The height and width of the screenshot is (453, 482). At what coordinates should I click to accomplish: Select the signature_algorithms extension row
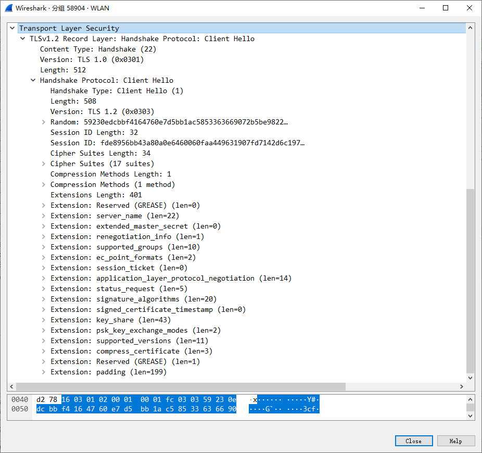click(x=133, y=299)
